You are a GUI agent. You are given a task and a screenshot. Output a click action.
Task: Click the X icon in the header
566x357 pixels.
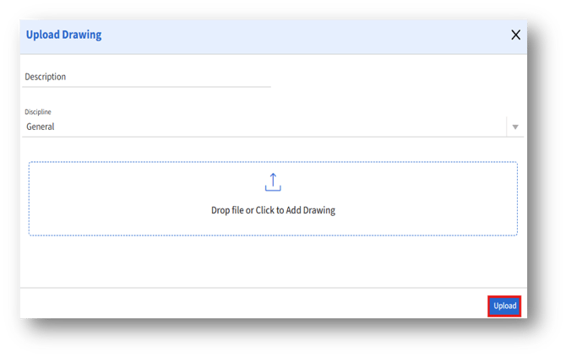pyautogui.click(x=515, y=35)
